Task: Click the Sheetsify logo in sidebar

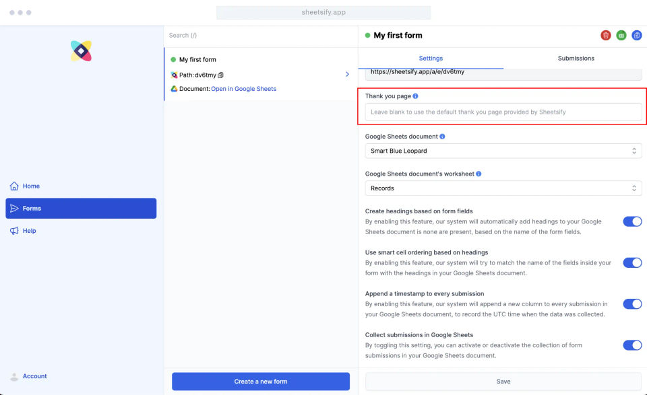Action: coord(81,51)
